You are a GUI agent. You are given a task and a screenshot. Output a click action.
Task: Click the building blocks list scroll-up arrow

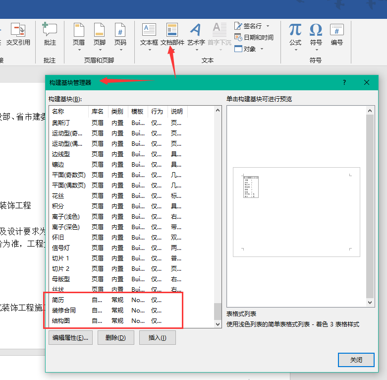218,110
